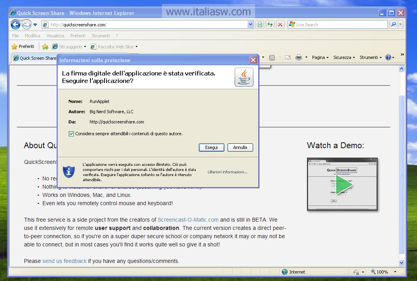Expand the address bar history dropdown

(250, 25)
